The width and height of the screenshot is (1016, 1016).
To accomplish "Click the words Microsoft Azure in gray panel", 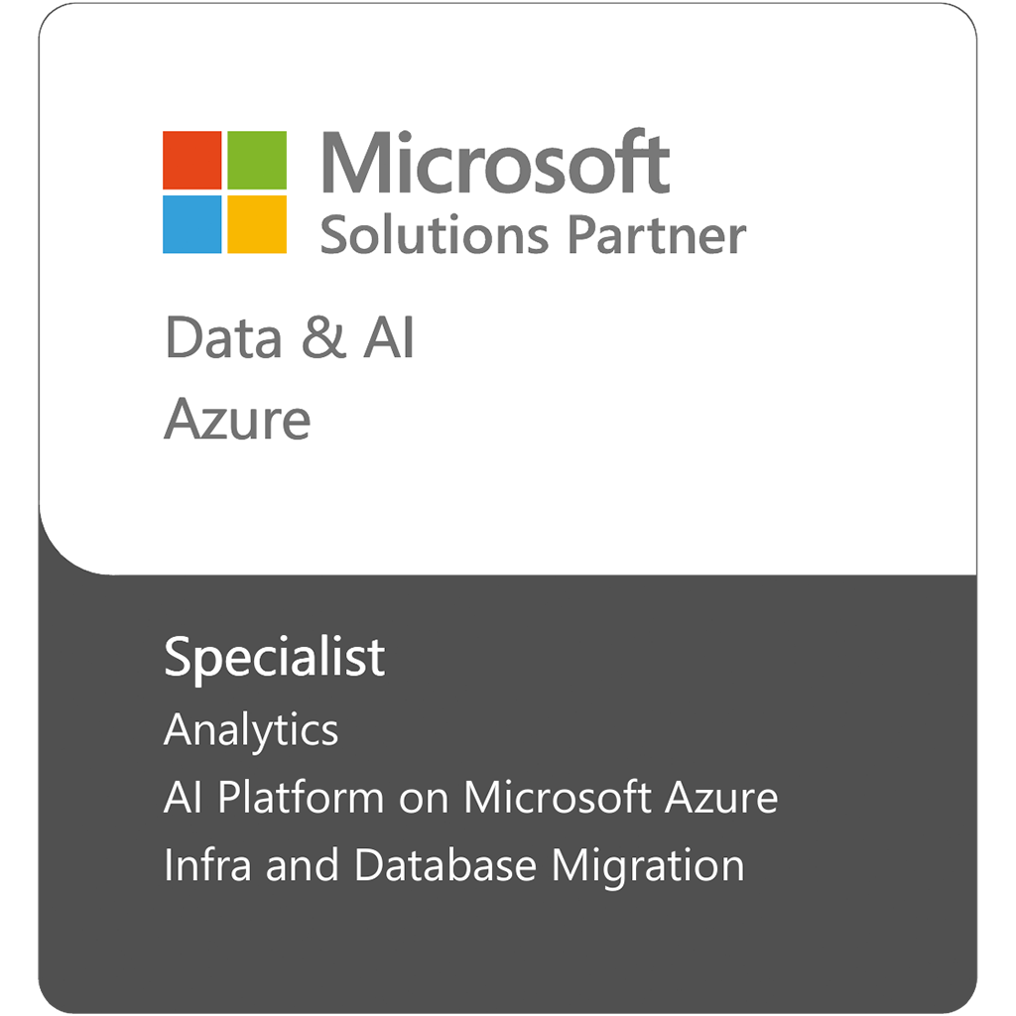I will pyautogui.click(x=621, y=797).
